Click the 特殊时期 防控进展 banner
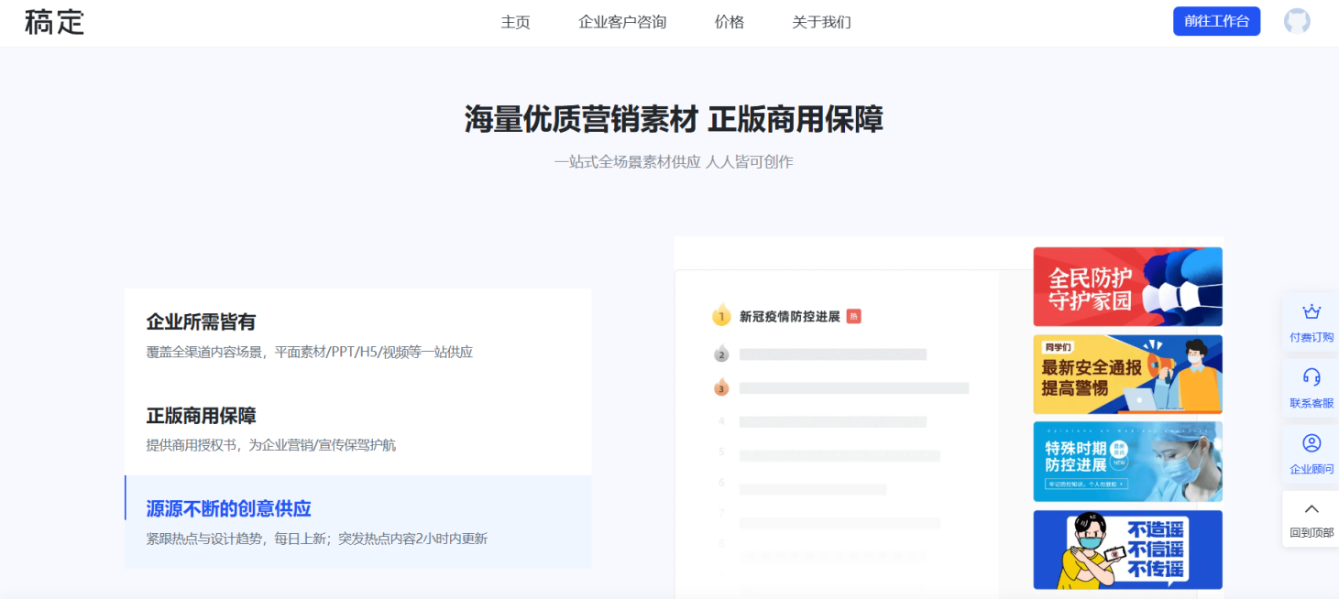Screen dimensions: 1339x599 (1127, 461)
